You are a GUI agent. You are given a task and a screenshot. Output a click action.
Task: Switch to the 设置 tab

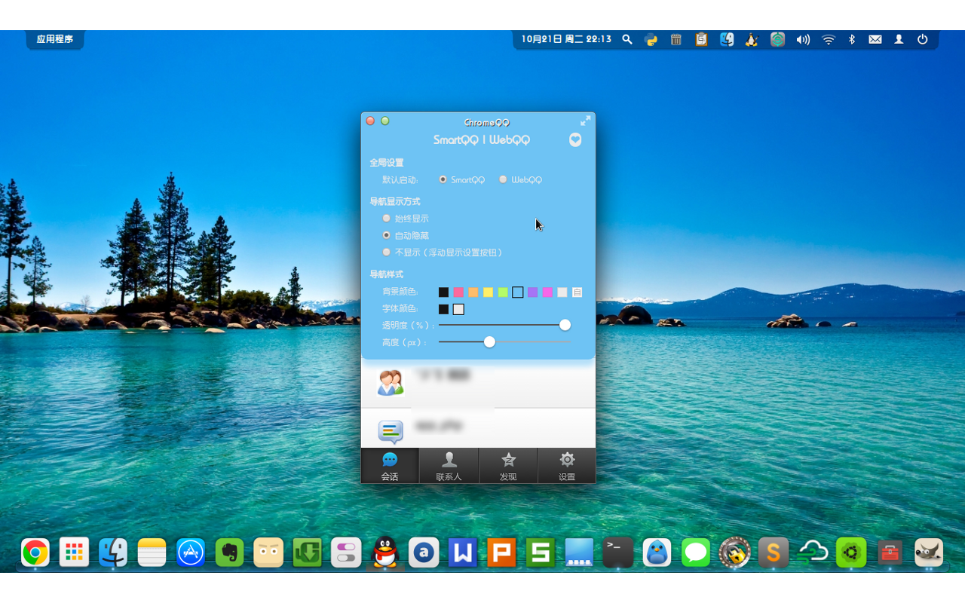tap(567, 466)
